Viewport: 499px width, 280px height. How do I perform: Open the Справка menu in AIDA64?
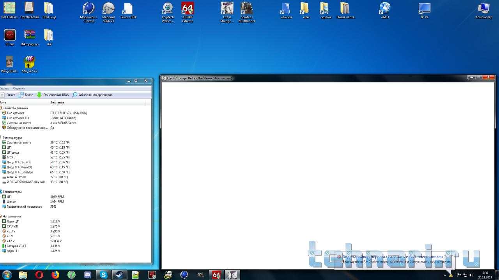coord(19,88)
